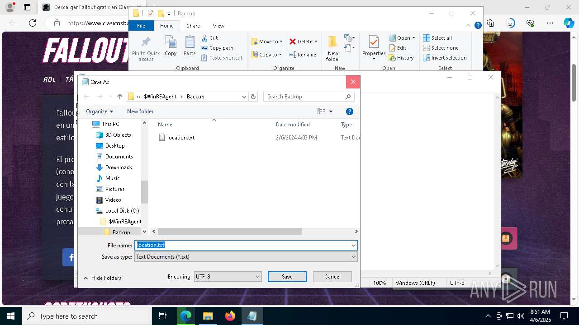Reload the Edge browser page
The height and width of the screenshot is (325, 579).
coord(33,23)
